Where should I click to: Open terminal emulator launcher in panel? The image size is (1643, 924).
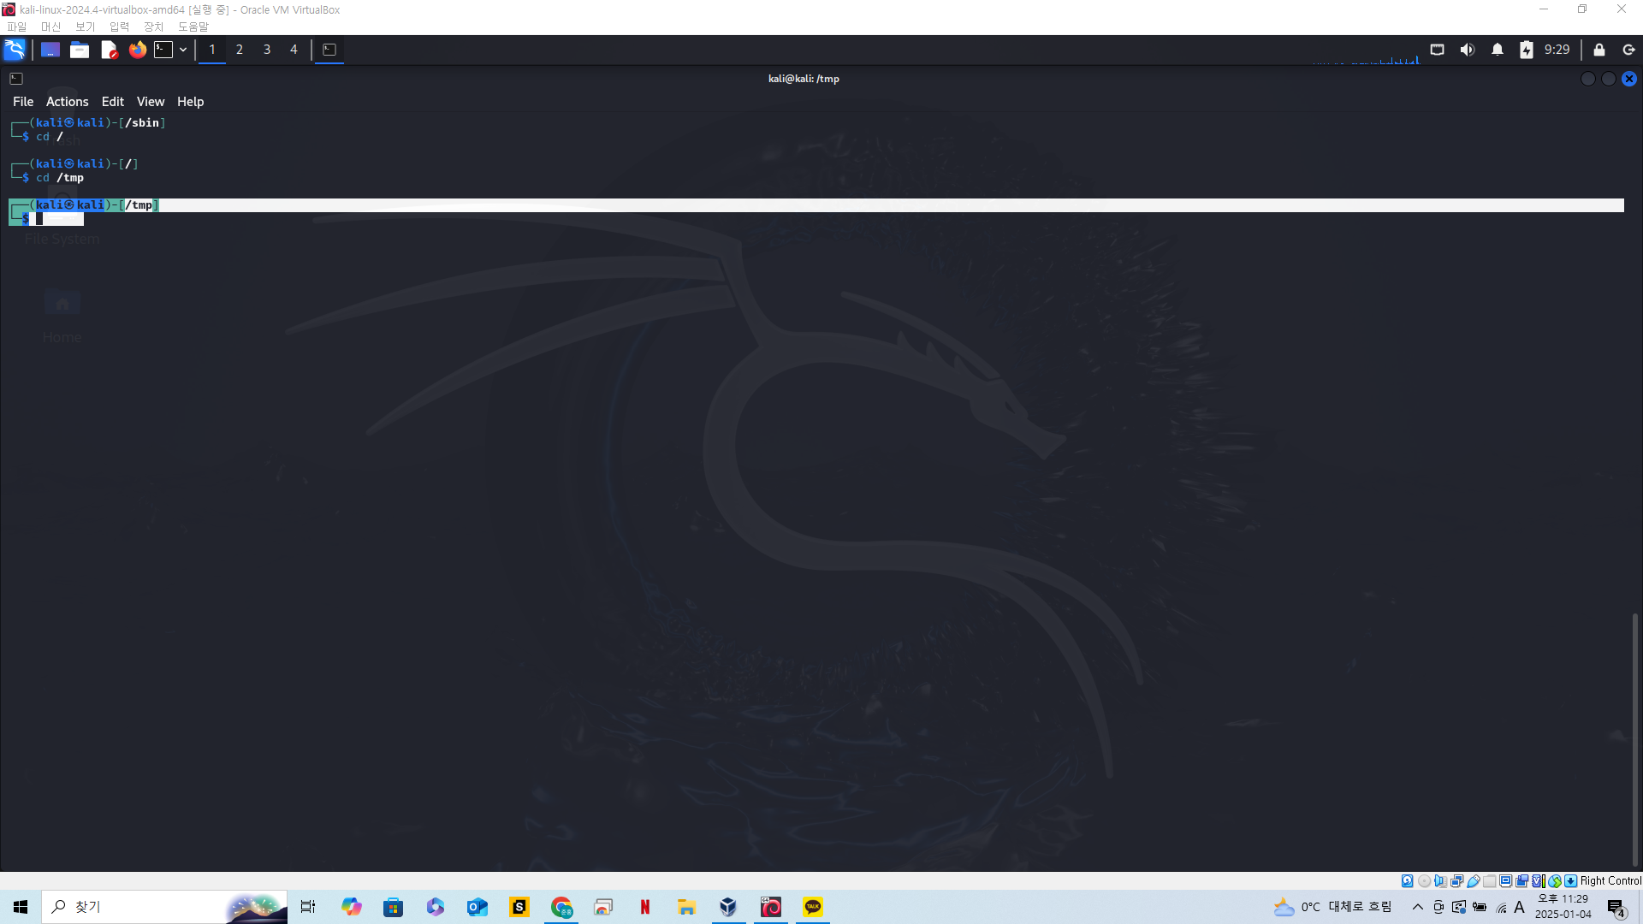pos(163,50)
